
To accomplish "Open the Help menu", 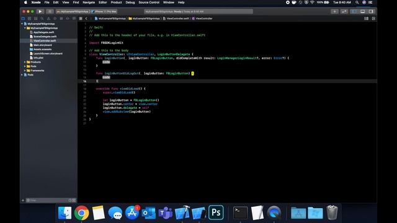I will click(x=181, y=2).
